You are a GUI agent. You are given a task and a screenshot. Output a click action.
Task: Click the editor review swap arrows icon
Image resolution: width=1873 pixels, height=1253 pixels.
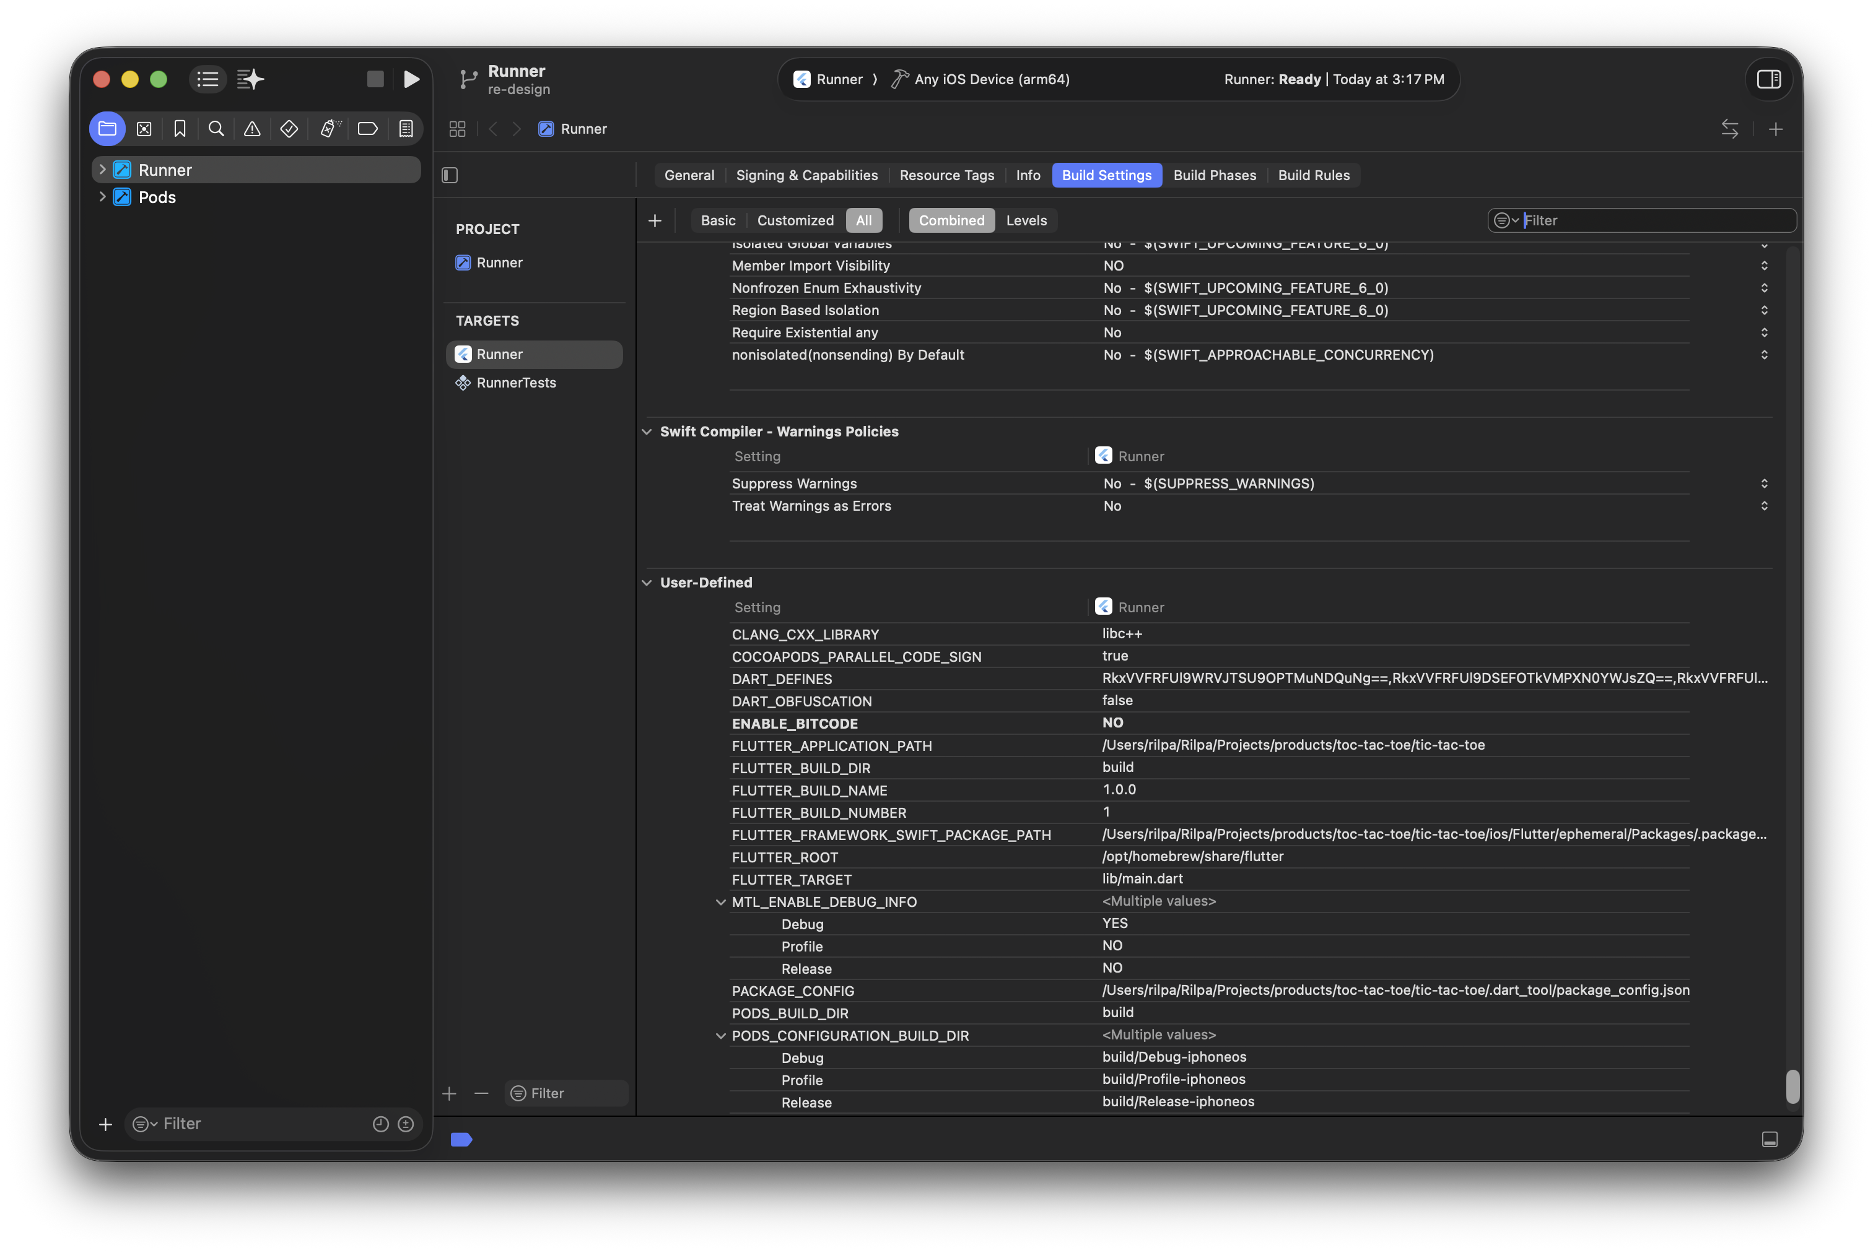[1729, 129]
